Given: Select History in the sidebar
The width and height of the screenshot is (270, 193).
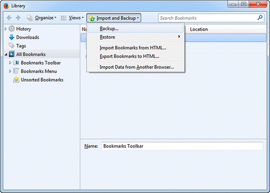Looking at the screenshot, I should click(24, 29).
